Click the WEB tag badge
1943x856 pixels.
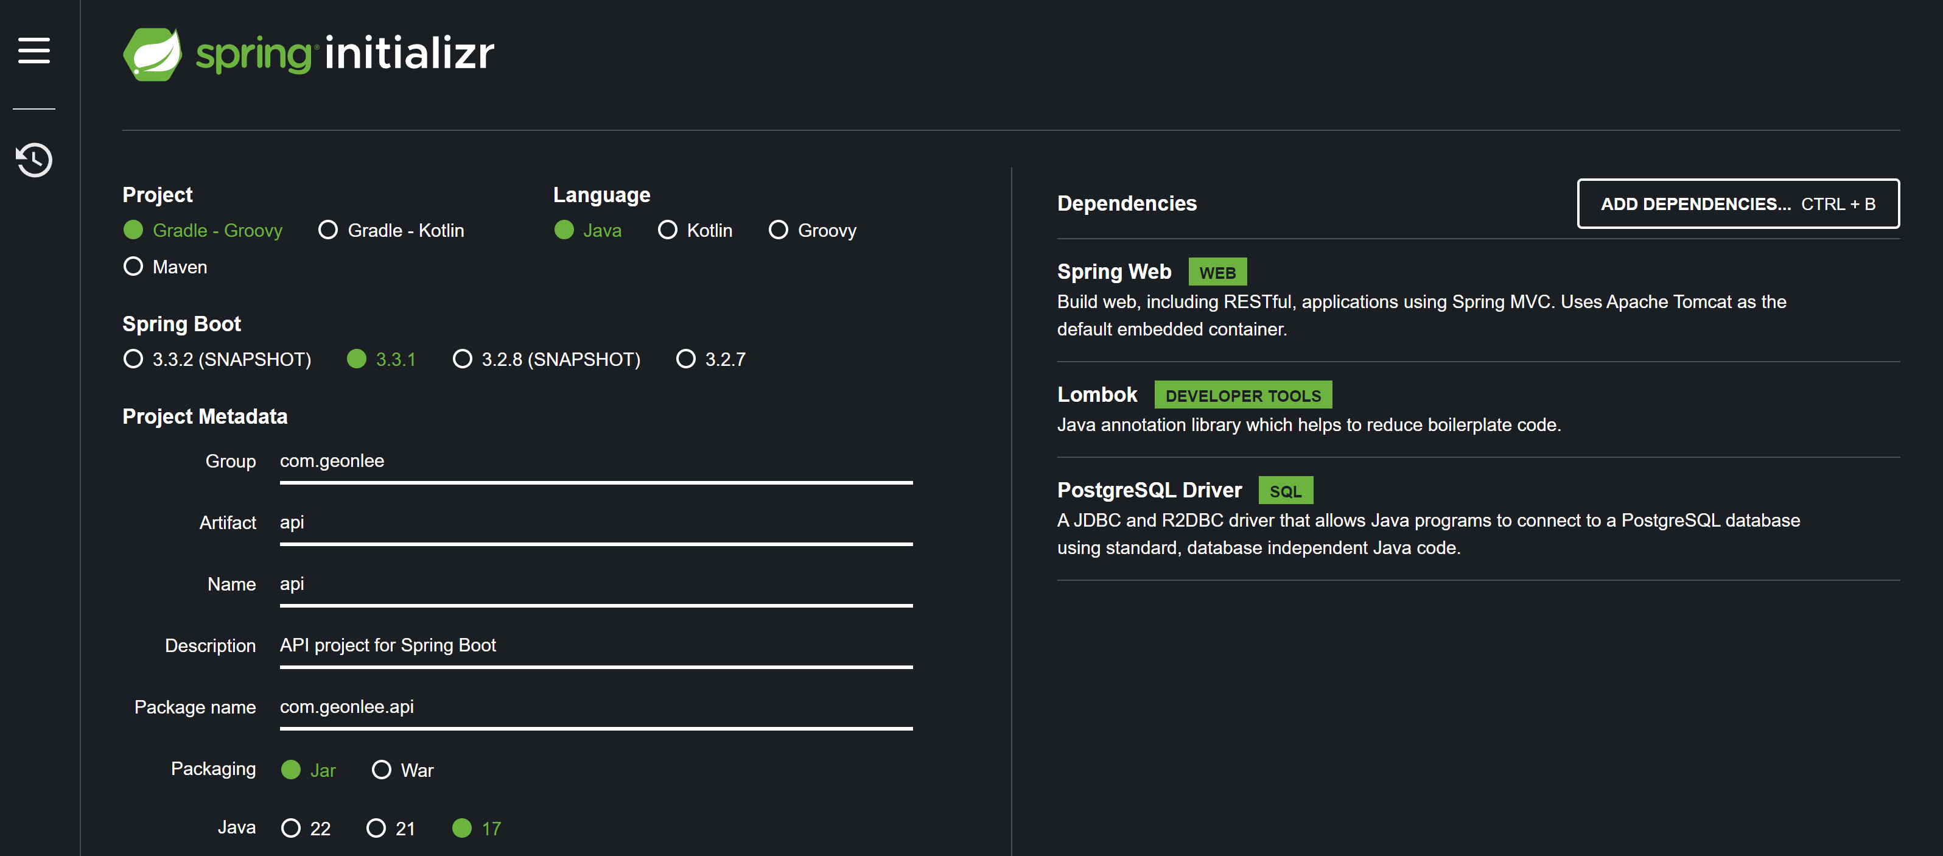[x=1217, y=272]
